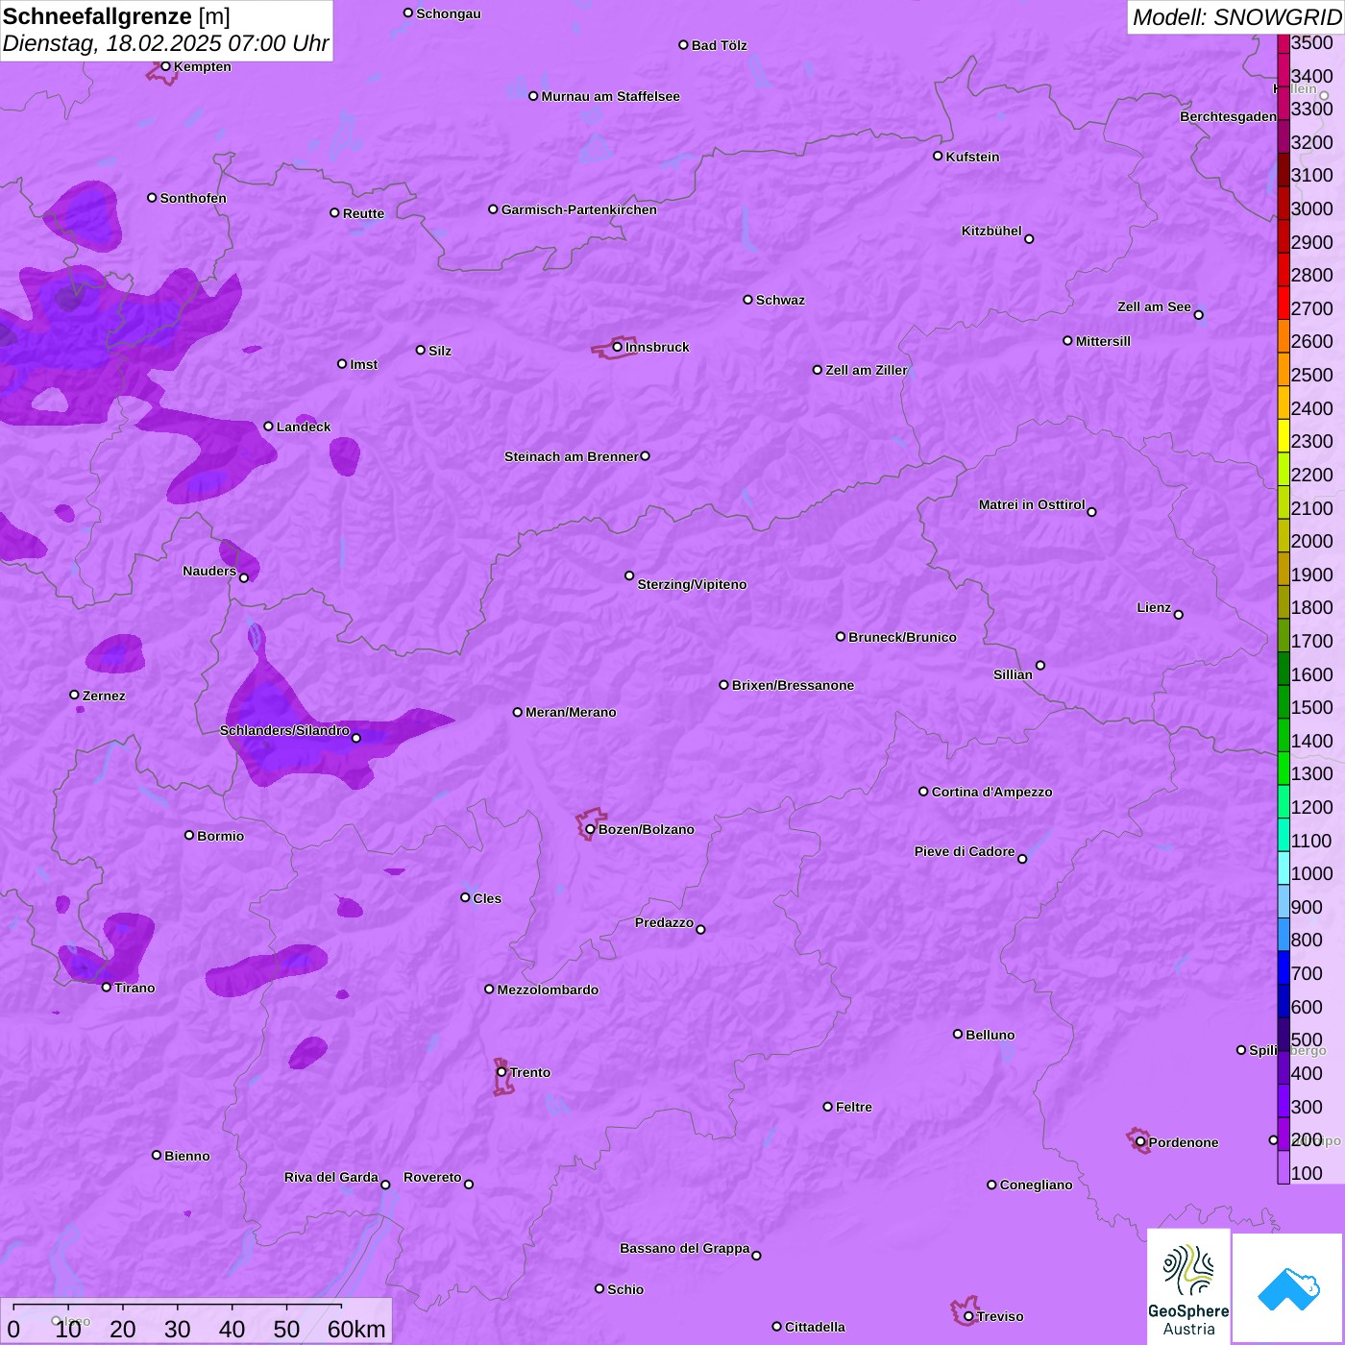Screen dimensions: 1345x1345
Task: Click the Pieve di Cadore label
Action: [x=965, y=851]
